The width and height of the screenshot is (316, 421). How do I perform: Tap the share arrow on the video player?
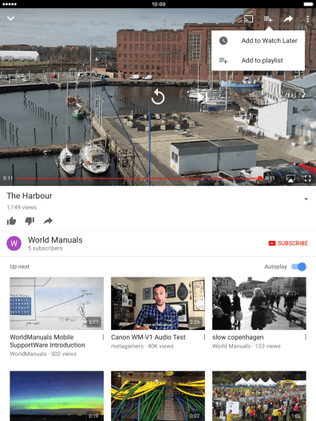pyautogui.click(x=288, y=19)
